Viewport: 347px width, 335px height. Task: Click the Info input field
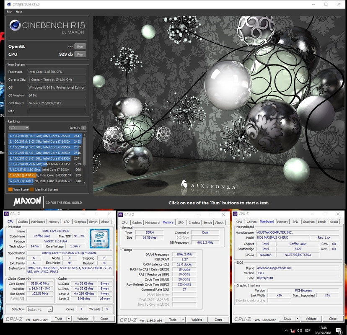(57, 111)
